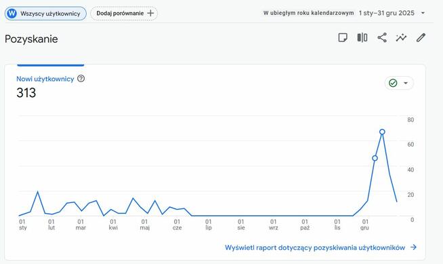Click the 01 sty axis label
Viewport: 443px width, 264px height.
22,225
